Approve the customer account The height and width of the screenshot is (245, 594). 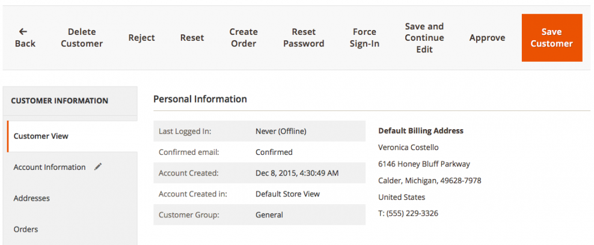[x=487, y=38]
